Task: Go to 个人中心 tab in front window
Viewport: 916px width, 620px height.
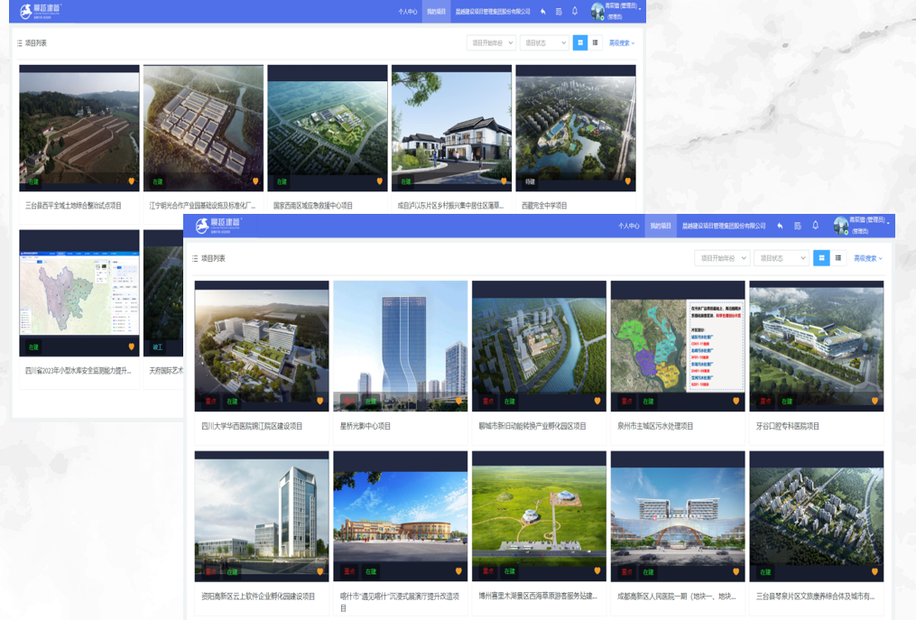Action: click(628, 226)
